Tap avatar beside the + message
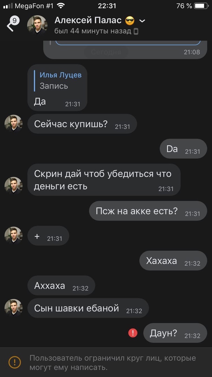Image resolution: width=212 pixels, height=377 pixels. (x=14, y=236)
